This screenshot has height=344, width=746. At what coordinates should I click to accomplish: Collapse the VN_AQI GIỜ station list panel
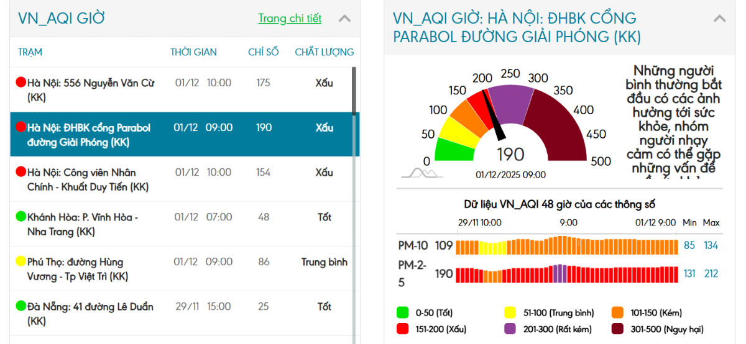pos(344,19)
